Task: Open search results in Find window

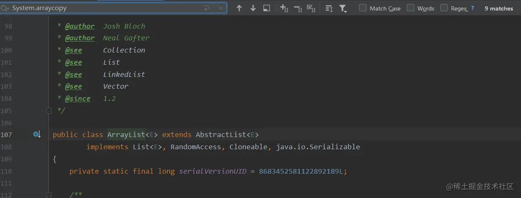Action: [x=267, y=8]
